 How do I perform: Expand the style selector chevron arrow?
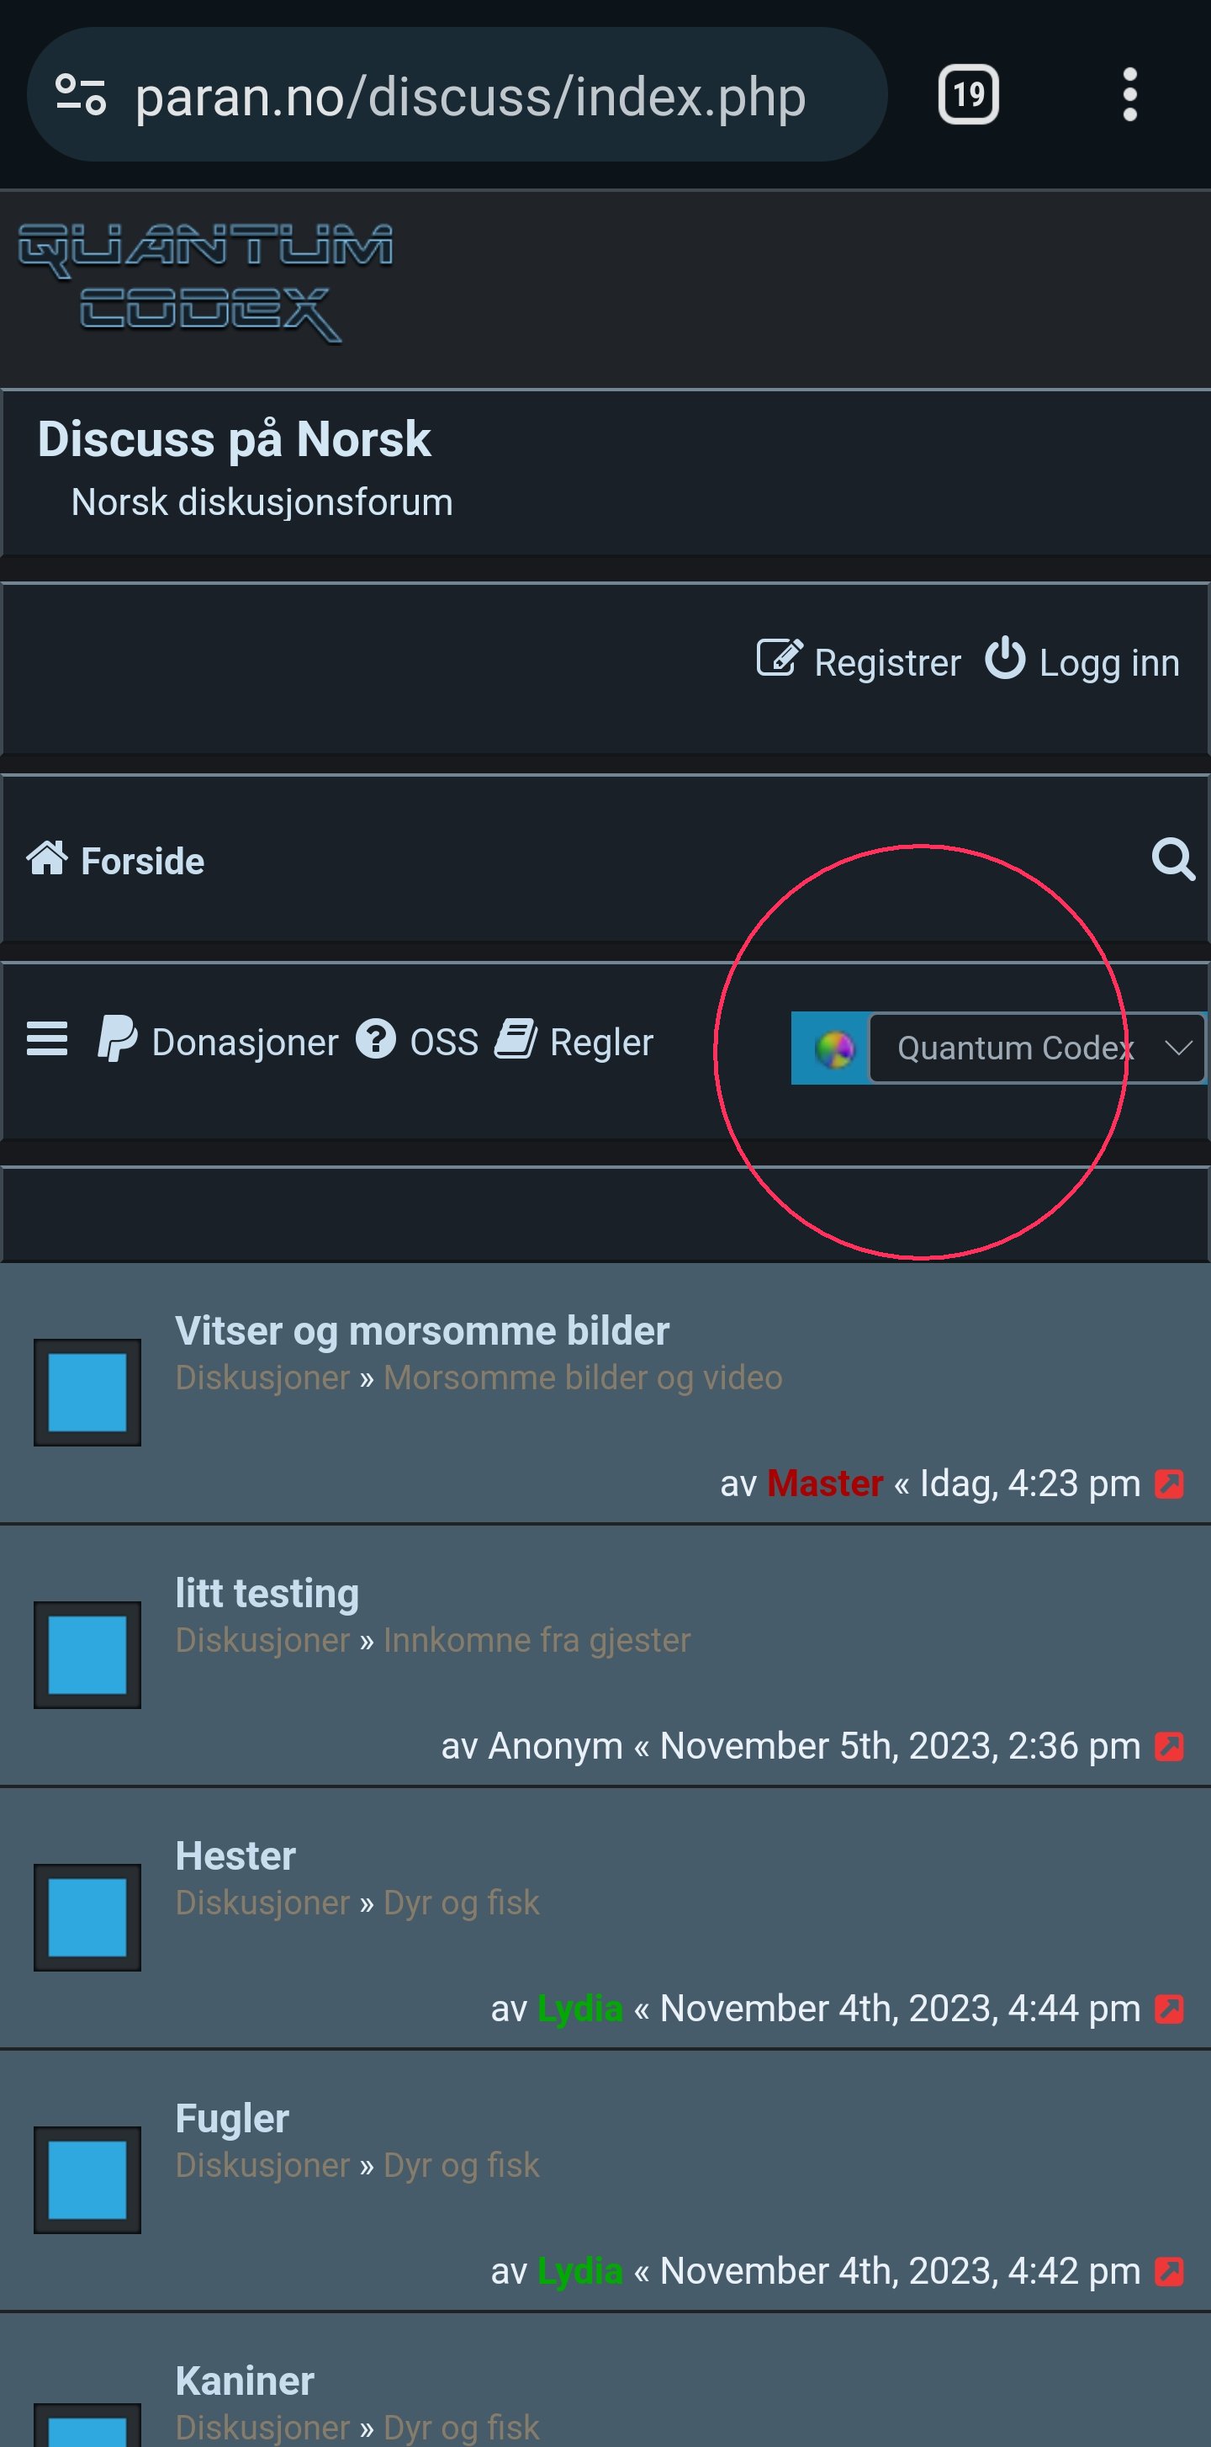[1178, 1048]
